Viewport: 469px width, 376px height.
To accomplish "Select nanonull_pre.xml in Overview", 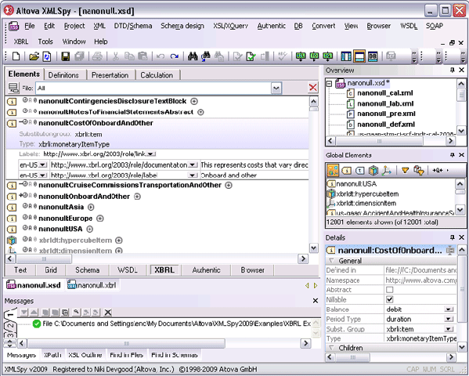I will [x=386, y=114].
